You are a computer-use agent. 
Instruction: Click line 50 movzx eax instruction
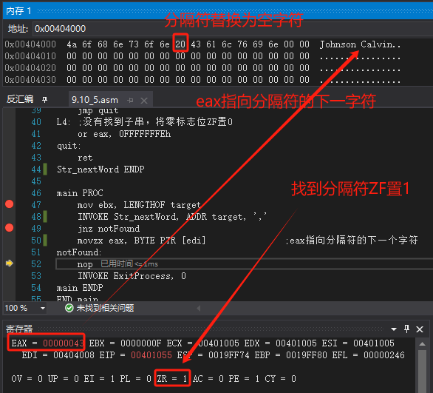tap(142, 241)
